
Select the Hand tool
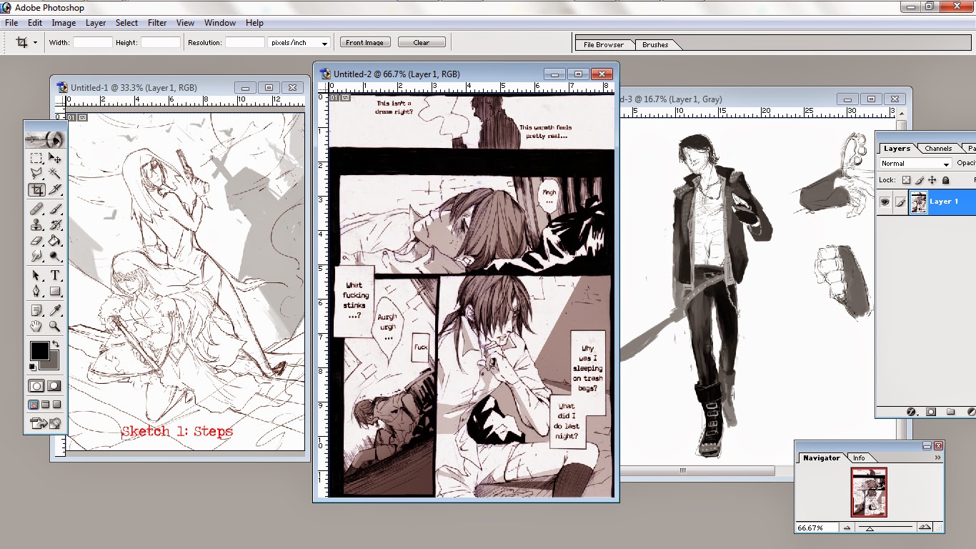tap(36, 327)
